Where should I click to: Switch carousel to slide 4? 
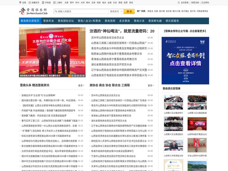(78, 76)
